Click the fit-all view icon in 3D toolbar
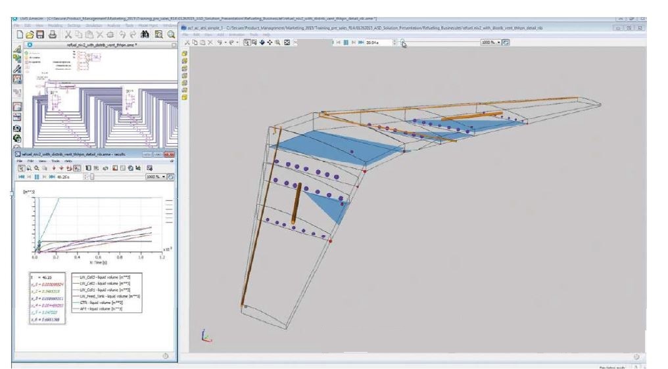The image size is (668, 369). [287, 43]
